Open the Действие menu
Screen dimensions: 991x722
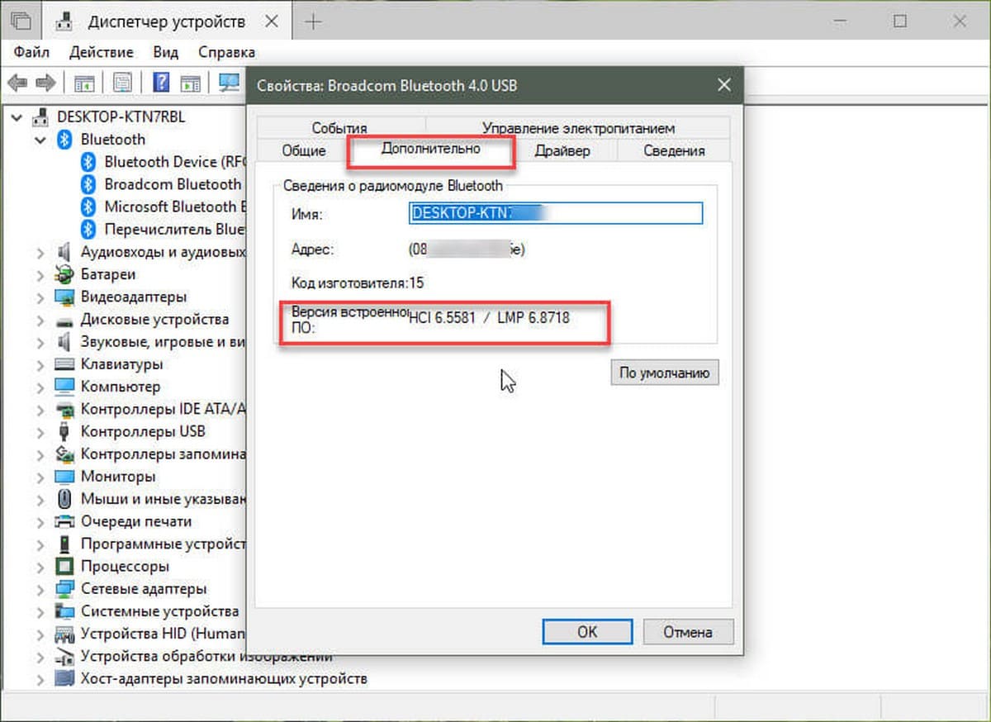pos(102,52)
